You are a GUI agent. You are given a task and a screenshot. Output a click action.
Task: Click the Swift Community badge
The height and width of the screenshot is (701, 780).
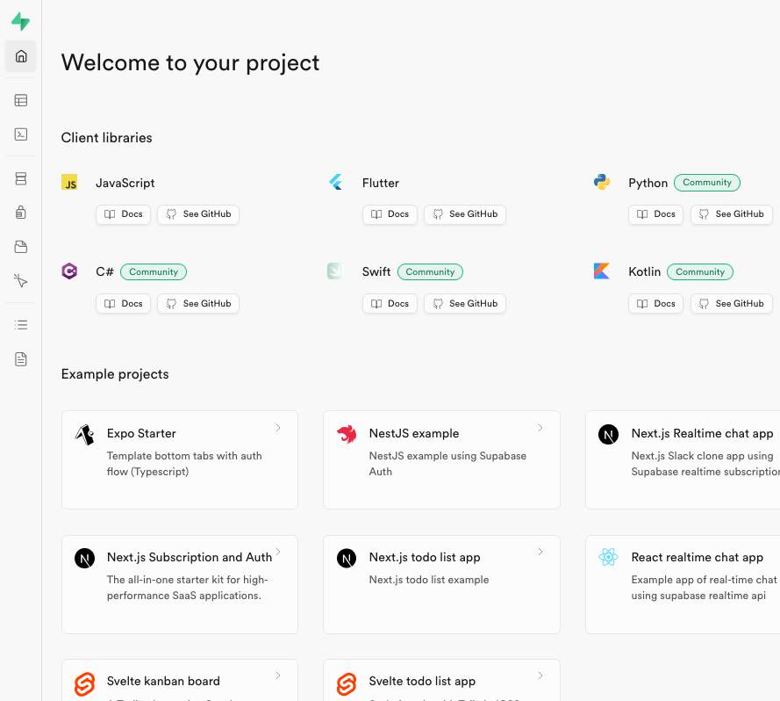pos(430,272)
